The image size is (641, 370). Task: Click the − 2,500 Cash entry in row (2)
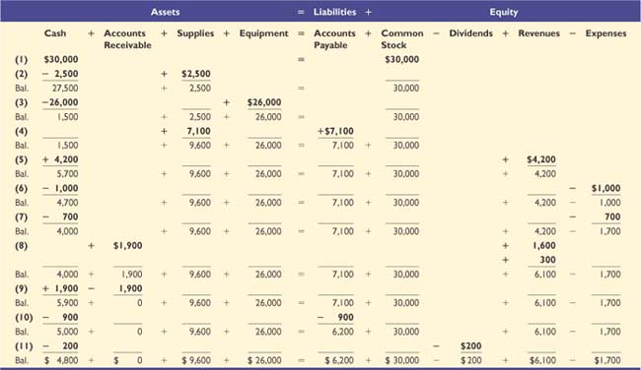point(60,74)
